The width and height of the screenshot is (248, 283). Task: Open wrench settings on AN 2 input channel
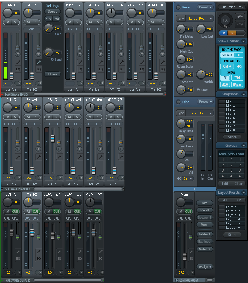pyautogui.click(x=38, y=62)
